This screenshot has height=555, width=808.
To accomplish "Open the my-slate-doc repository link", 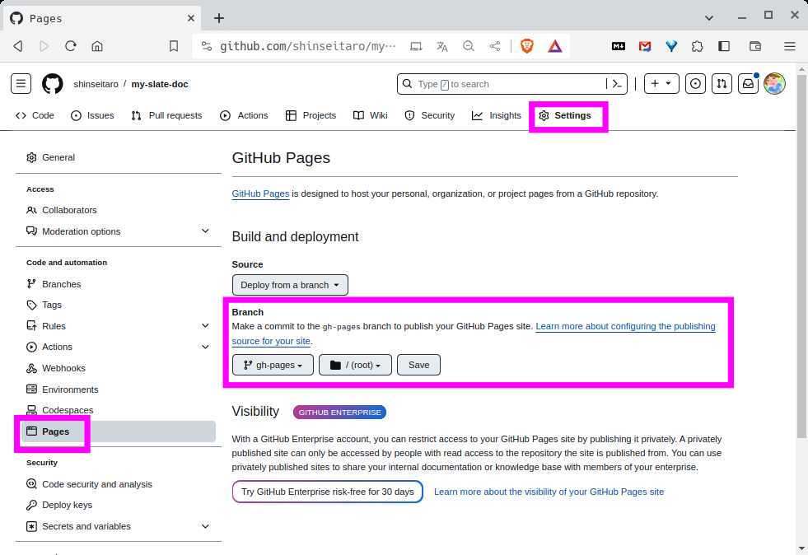I will coord(160,84).
